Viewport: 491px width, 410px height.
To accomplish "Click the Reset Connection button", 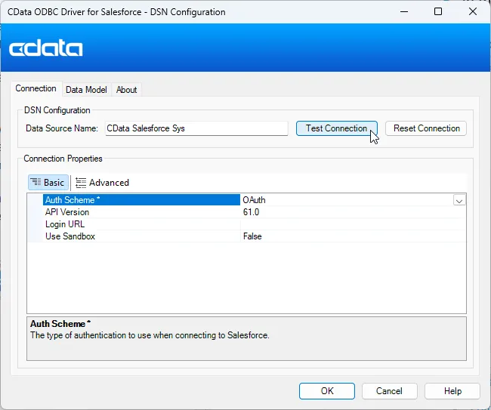I will coord(426,128).
